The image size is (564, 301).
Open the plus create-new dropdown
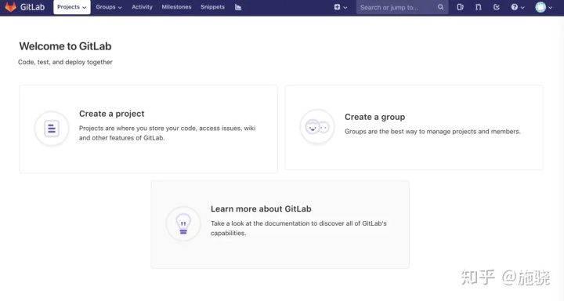click(x=340, y=7)
